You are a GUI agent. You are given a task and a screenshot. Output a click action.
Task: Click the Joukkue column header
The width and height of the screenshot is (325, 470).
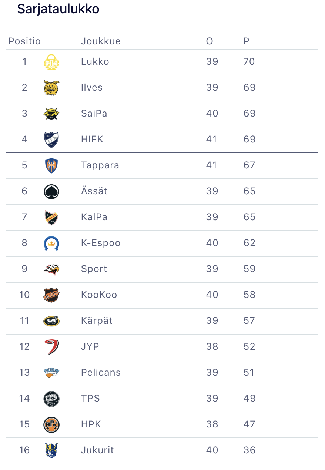101,41
